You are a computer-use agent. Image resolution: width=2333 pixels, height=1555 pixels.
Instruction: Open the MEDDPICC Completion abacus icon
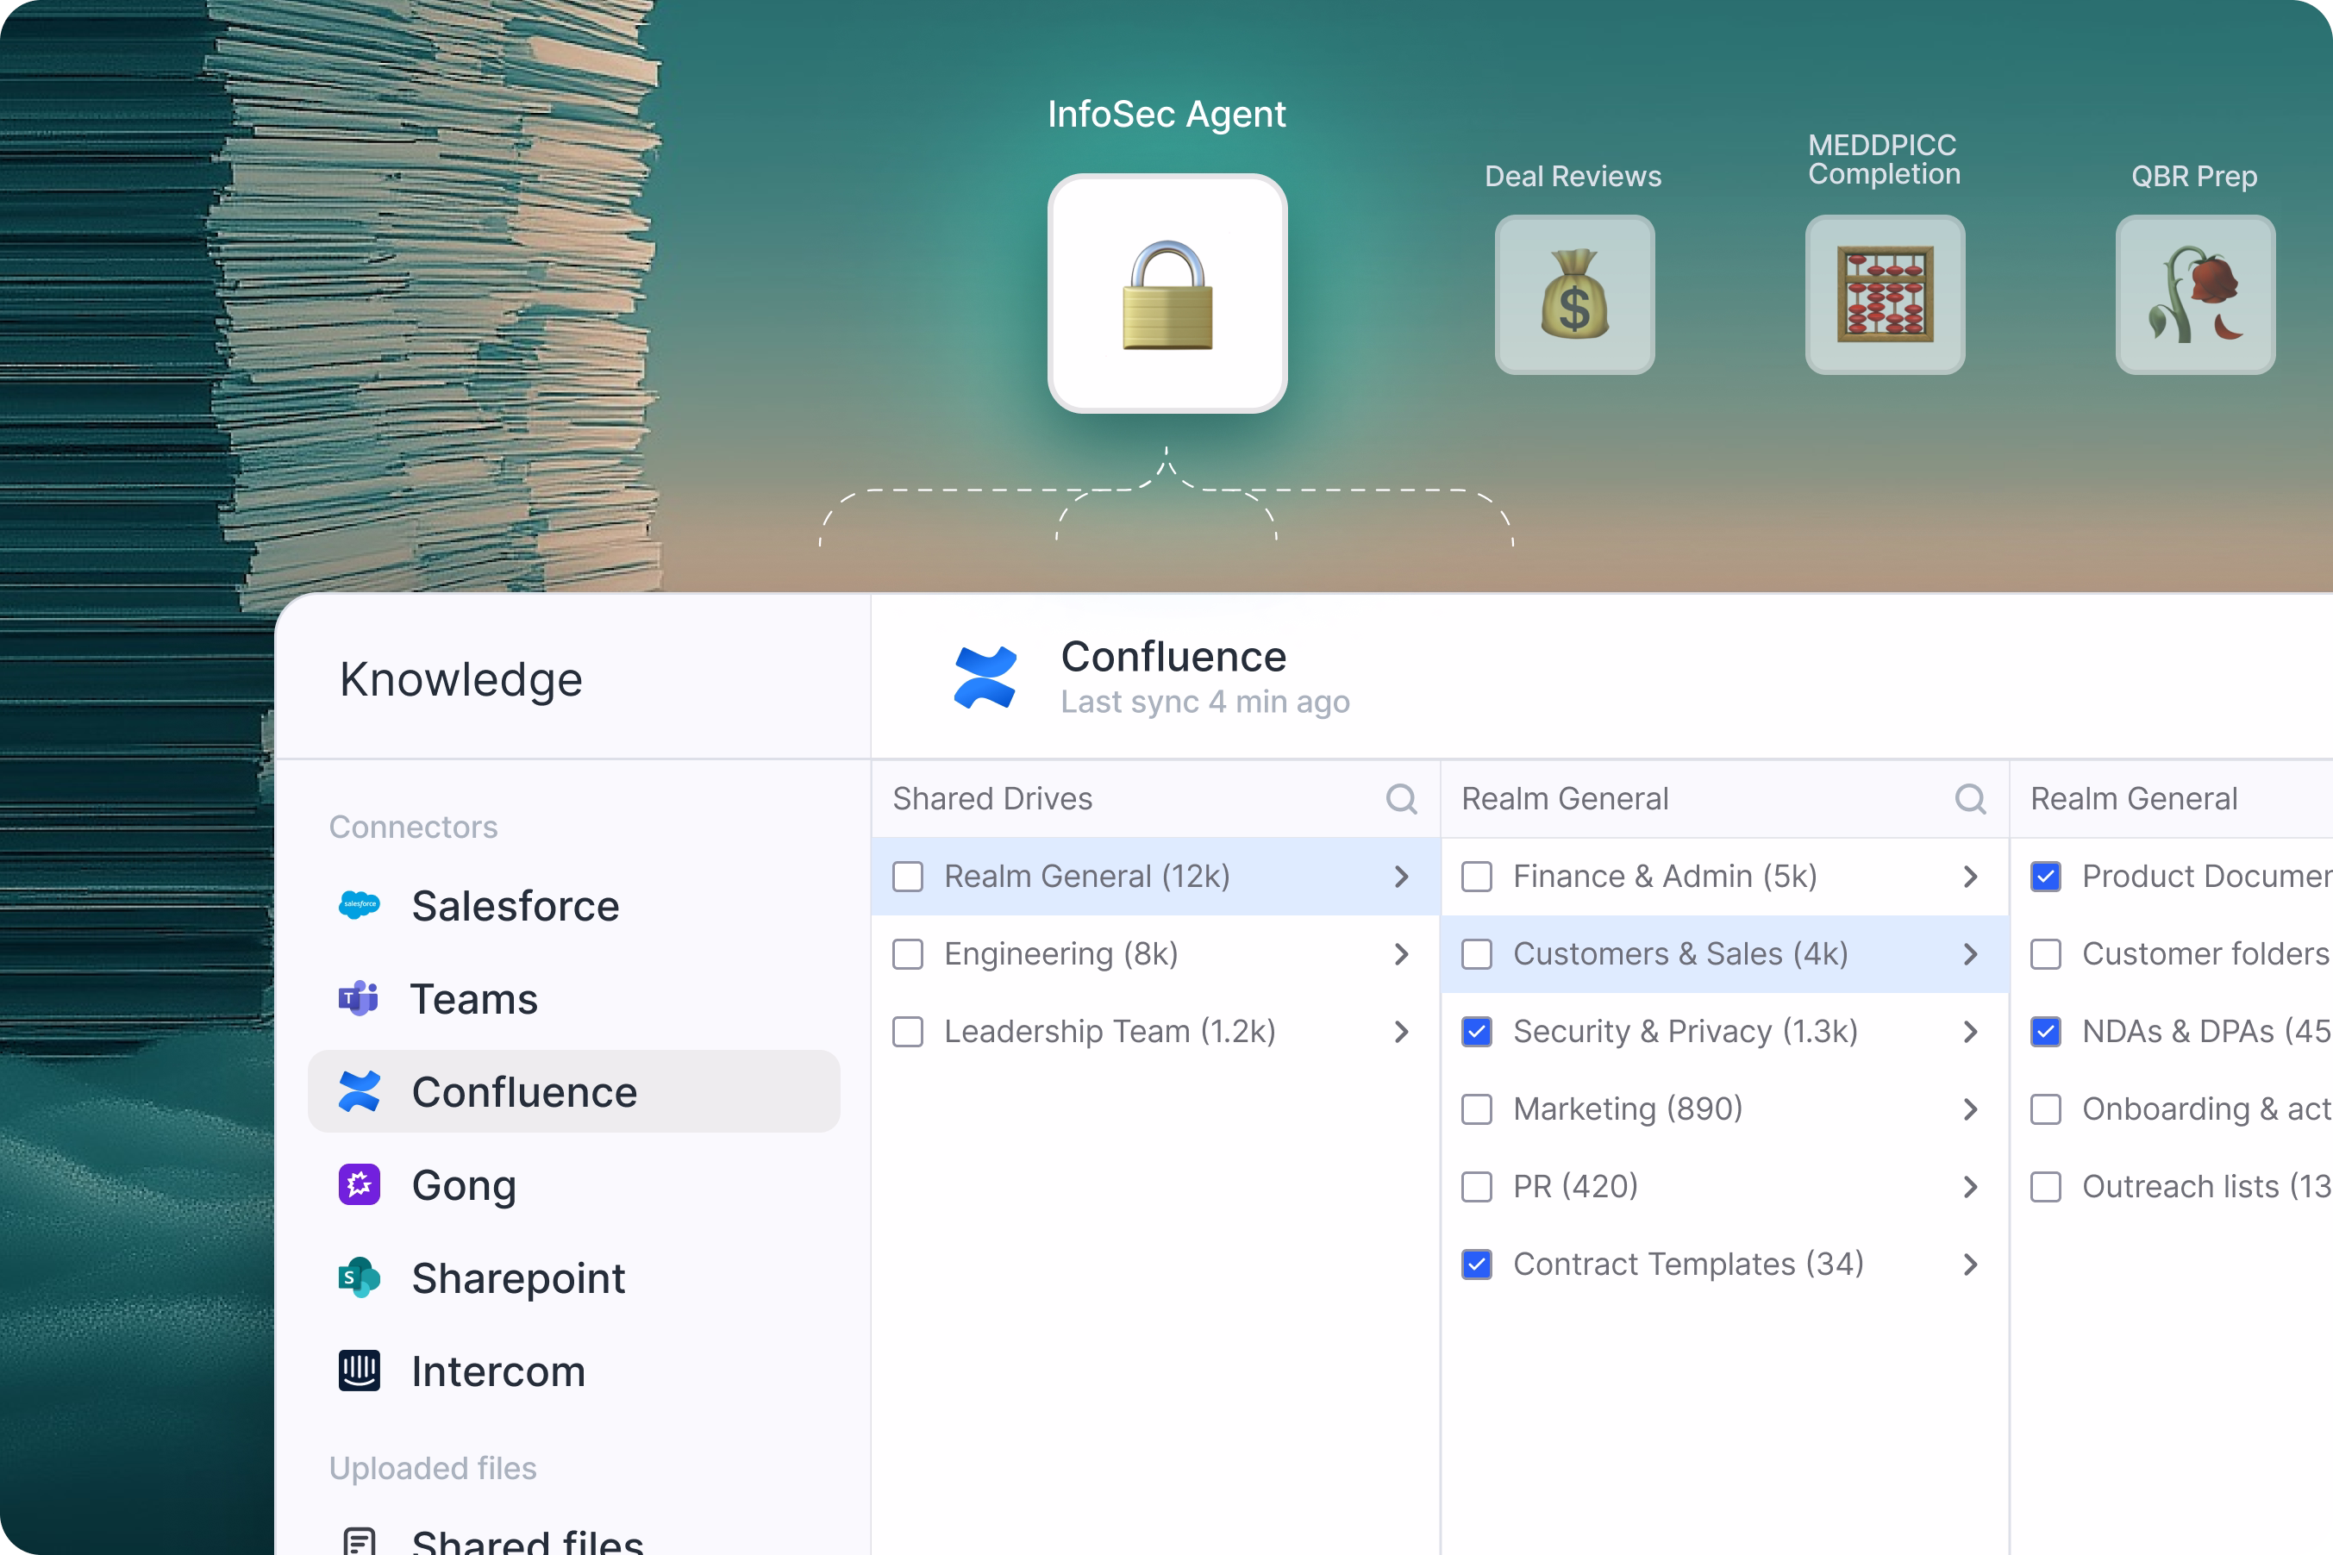coord(1885,295)
